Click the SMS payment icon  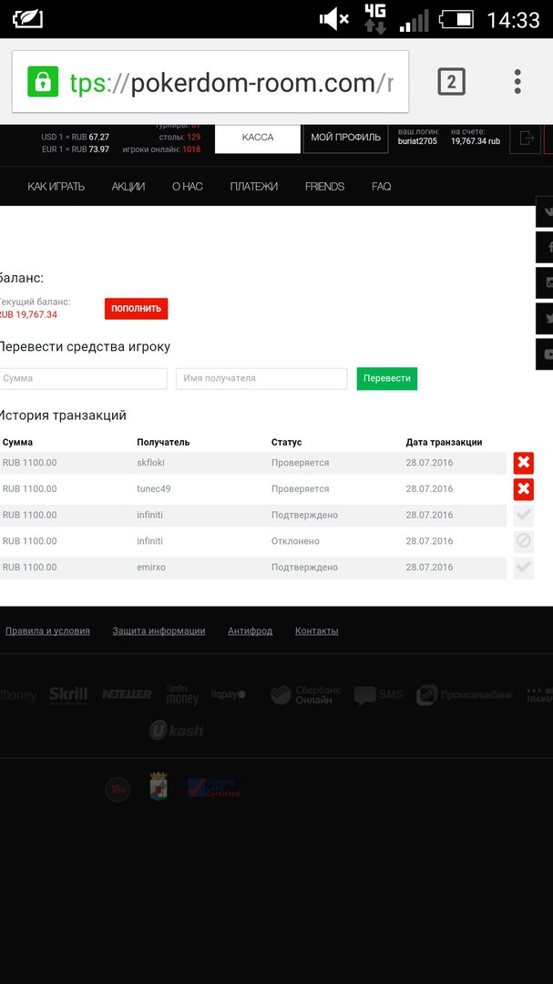(378, 694)
